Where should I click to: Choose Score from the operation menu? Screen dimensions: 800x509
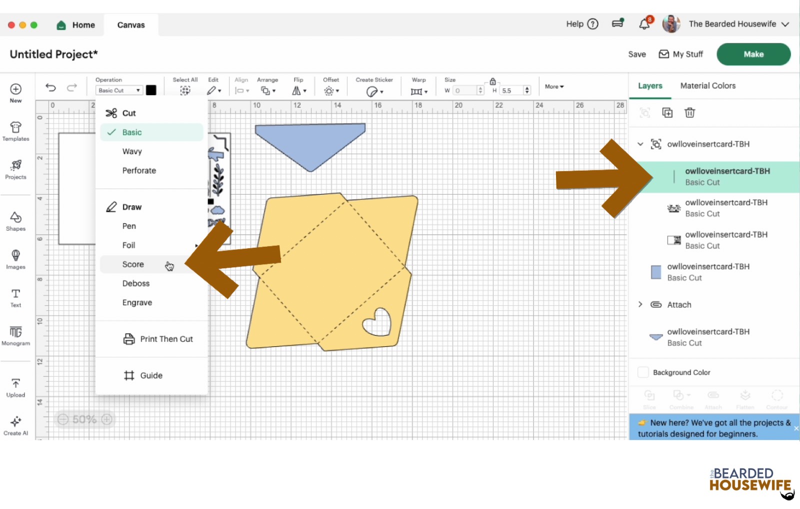133,264
